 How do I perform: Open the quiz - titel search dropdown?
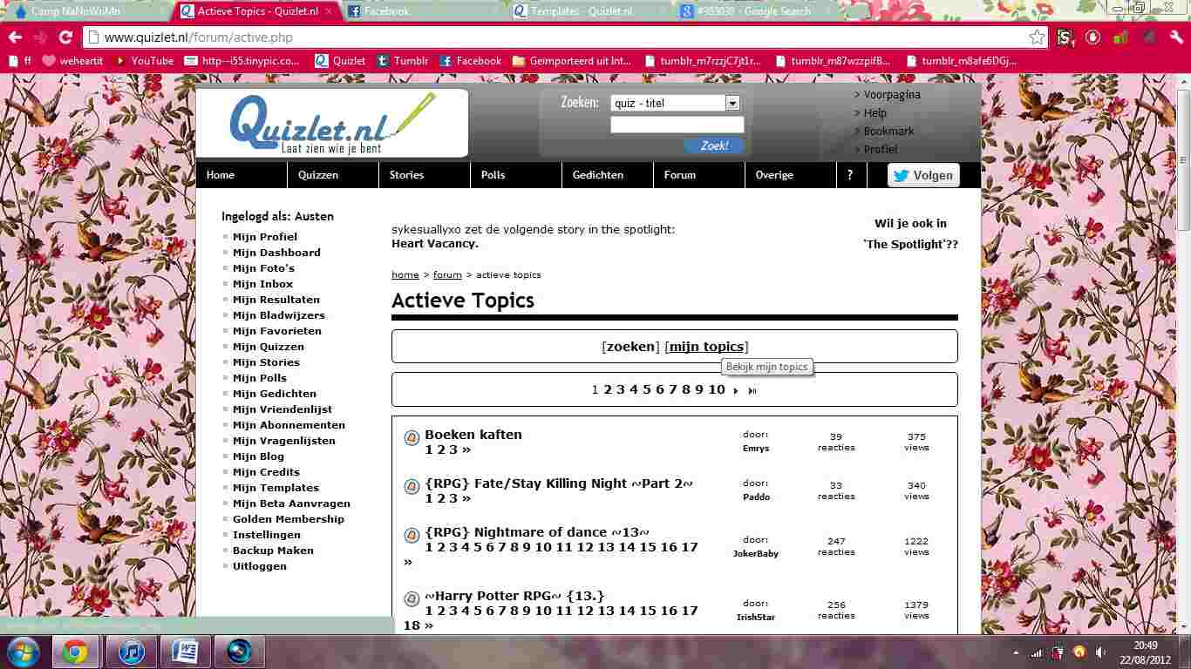click(732, 103)
